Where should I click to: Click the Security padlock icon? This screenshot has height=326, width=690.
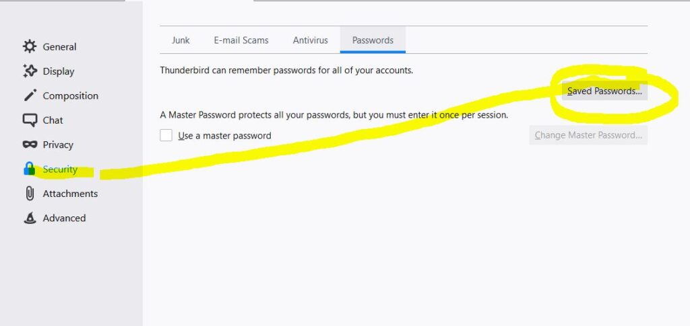click(x=30, y=169)
